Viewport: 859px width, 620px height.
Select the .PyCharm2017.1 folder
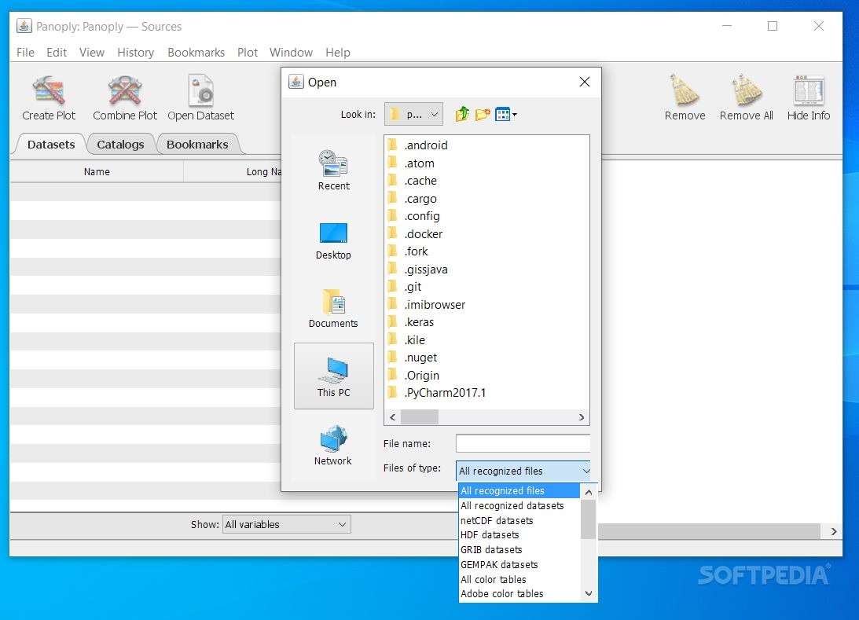(x=437, y=393)
